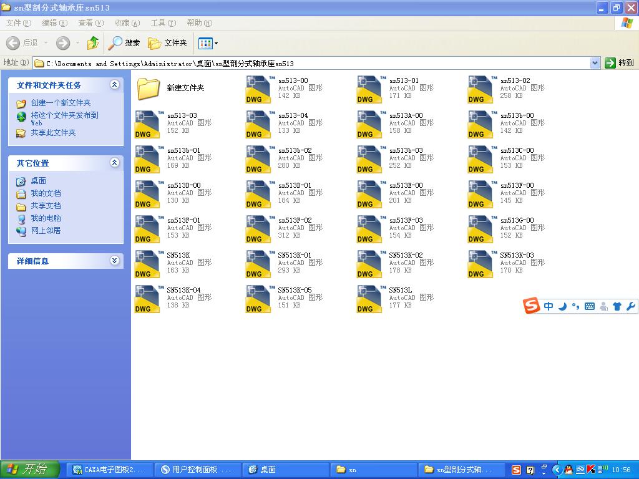Open the Views dropdown in toolbar
Viewport: 639px width, 479px height.
208,43
